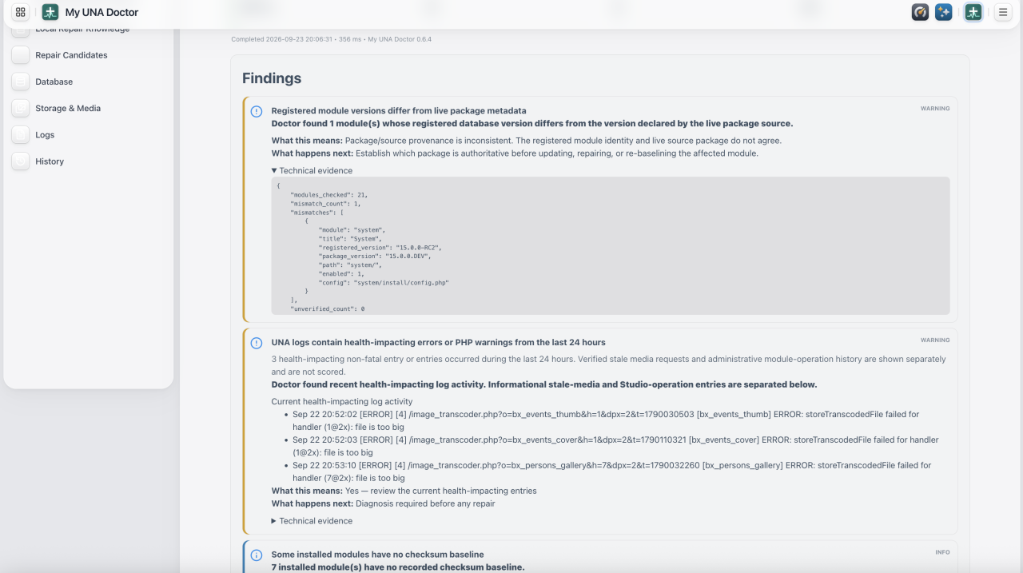The image size is (1023, 573).
Task: Click "UNA logs contain health-impacting errors" title
Action: [x=439, y=342]
